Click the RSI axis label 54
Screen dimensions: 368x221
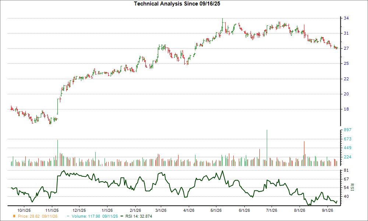click(346, 188)
